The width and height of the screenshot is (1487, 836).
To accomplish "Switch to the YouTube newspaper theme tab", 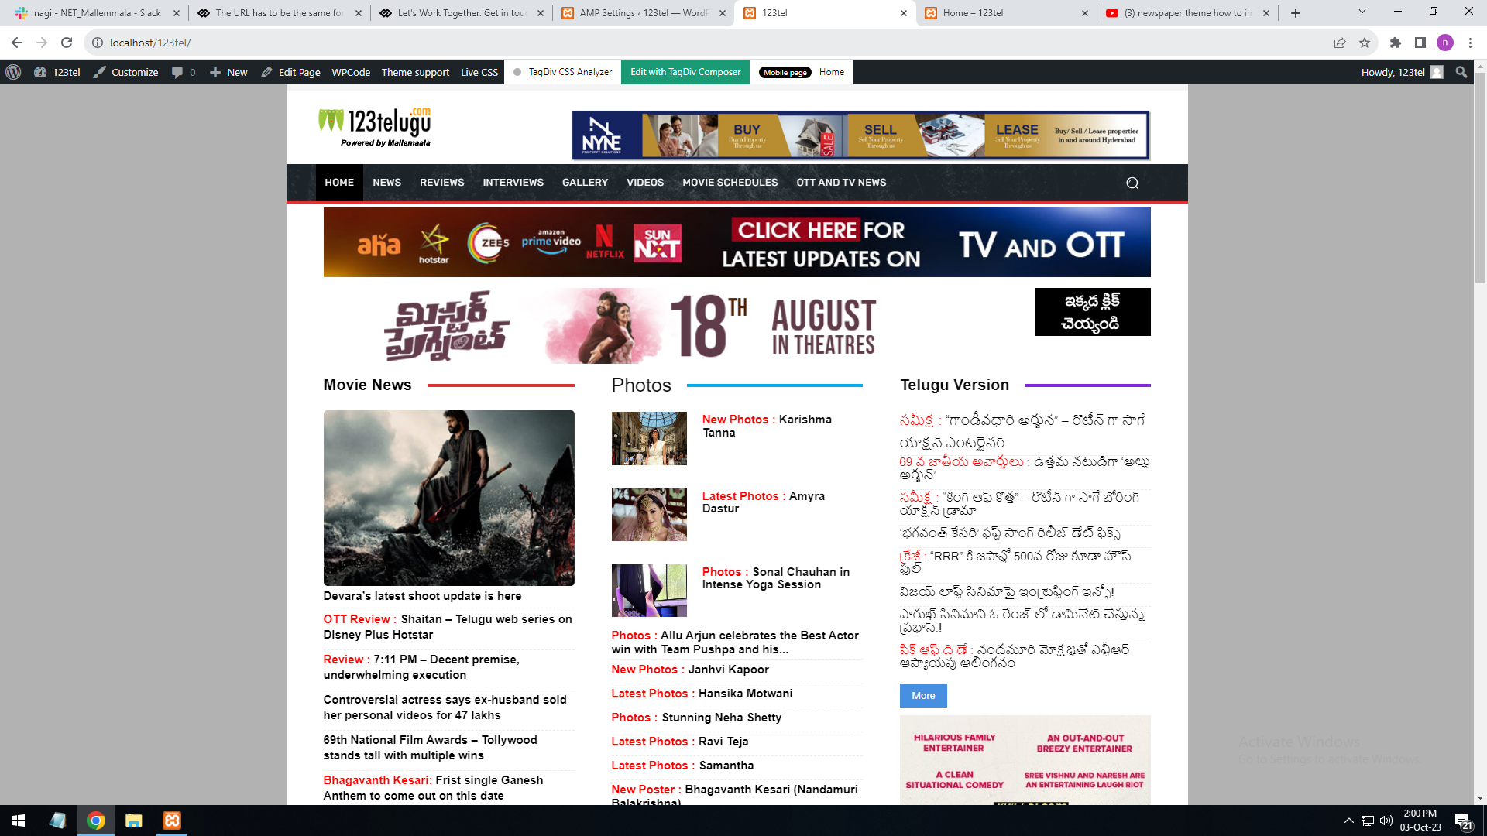I will [x=1187, y=13].
